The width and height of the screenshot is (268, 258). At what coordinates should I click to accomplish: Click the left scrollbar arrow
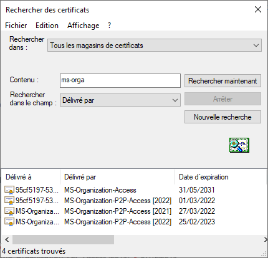pyautogui.click(x=7, y=240)
